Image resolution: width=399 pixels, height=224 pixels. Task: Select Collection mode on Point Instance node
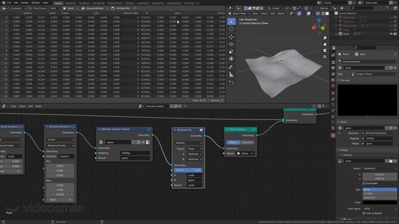(247, 142)
